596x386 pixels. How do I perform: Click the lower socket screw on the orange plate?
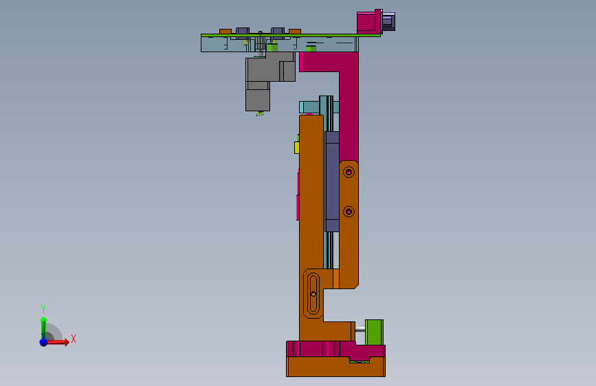coord(349,212)
